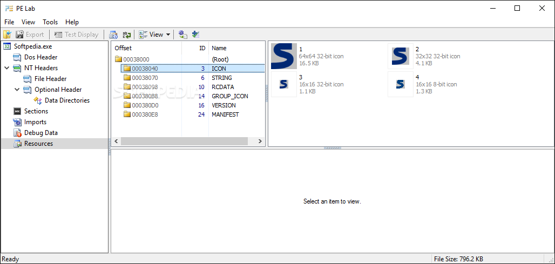Image resolution: width=555 pixels, height=264 pixels.
Task: Click the Optional Header node icon
Action: [28, 90]
